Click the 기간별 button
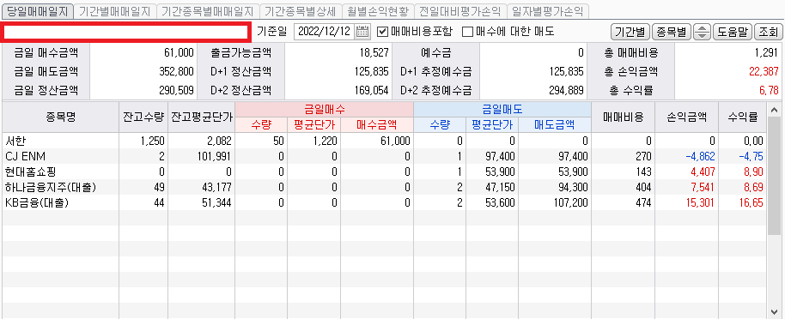Image resolution: width=785 pixels, height=319 pixels. pyautogui.click(x=630, y=32)
